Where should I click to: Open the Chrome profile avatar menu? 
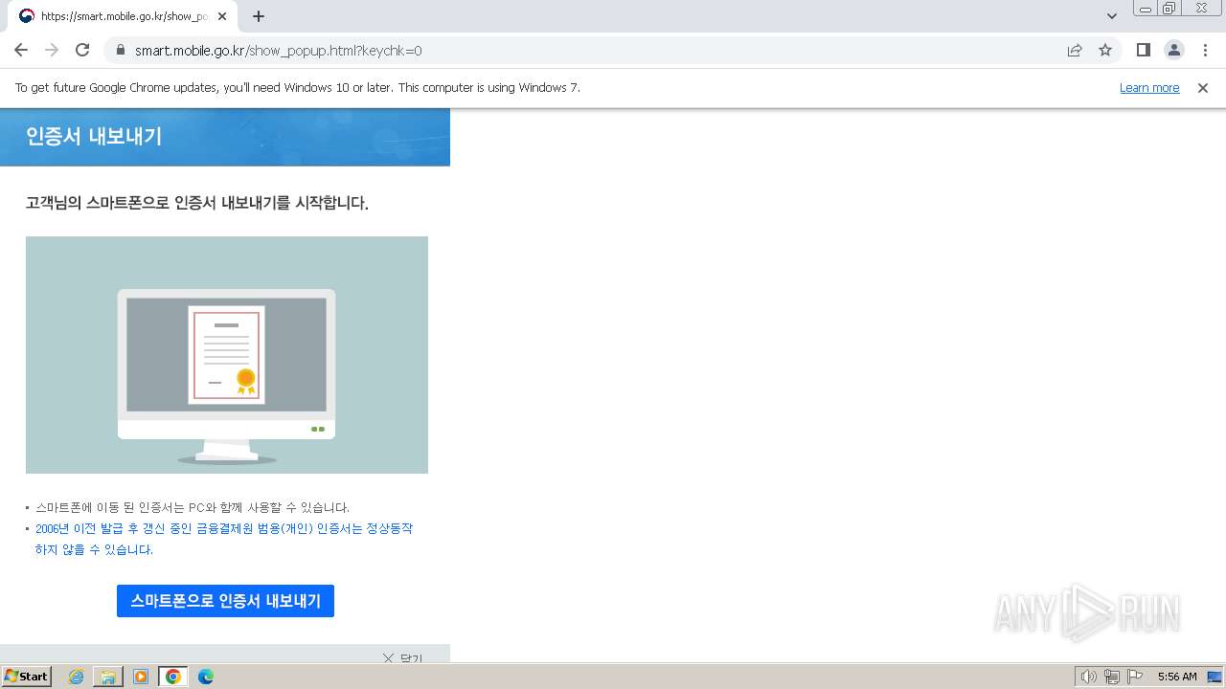tap(1173, 50)
